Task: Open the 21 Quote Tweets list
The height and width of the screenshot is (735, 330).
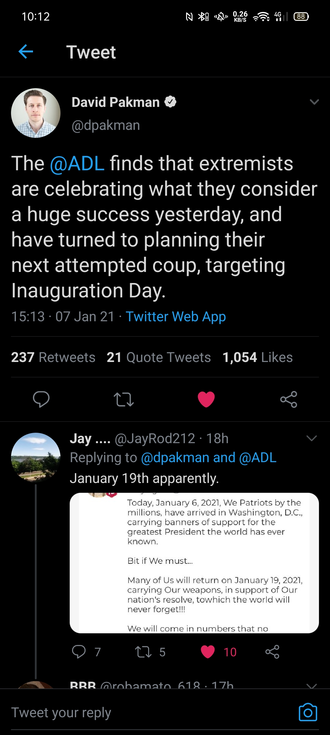Action: pyautogui.click(x=159, y=357)
